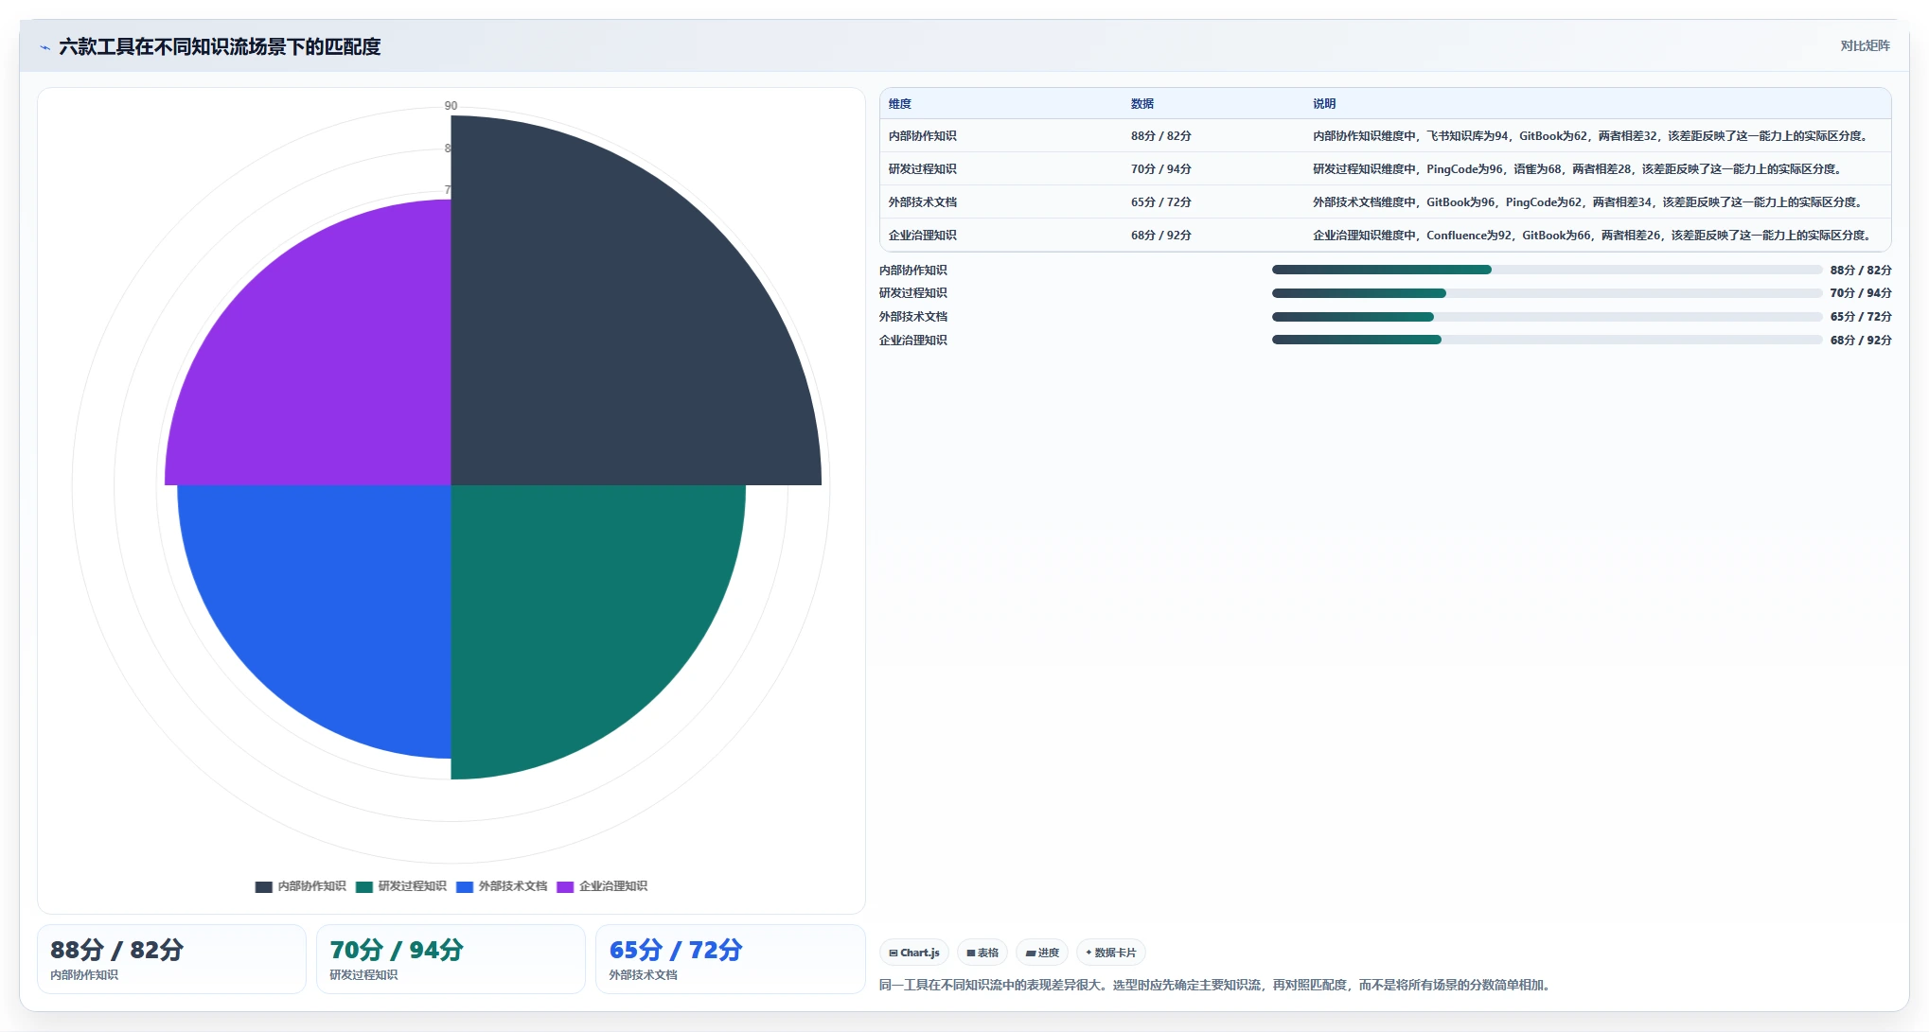Click the 外部技术文档 progress bar
The width and height of the screenshot is (1929, 1032).
(1547, 317)
